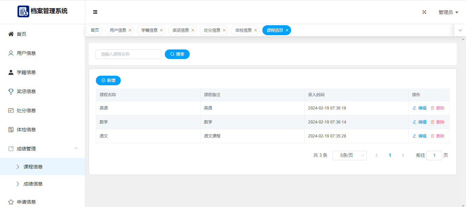Image resolution: width=466 pixels, height=207 pixels.
Task: Toggle fullscreen with the expand icon
Action: [424, 12]
